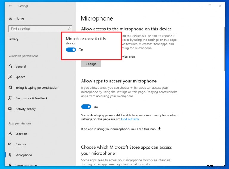
Task: Maximize the Settings window
Action: pos(210,6)
